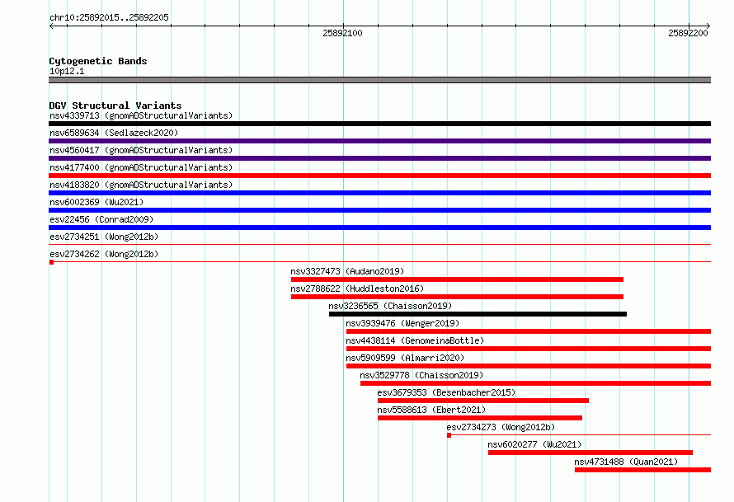Open variant nsv5909599 (Almarri2020) label
This screenshot has height=502, width=734.
405,358
